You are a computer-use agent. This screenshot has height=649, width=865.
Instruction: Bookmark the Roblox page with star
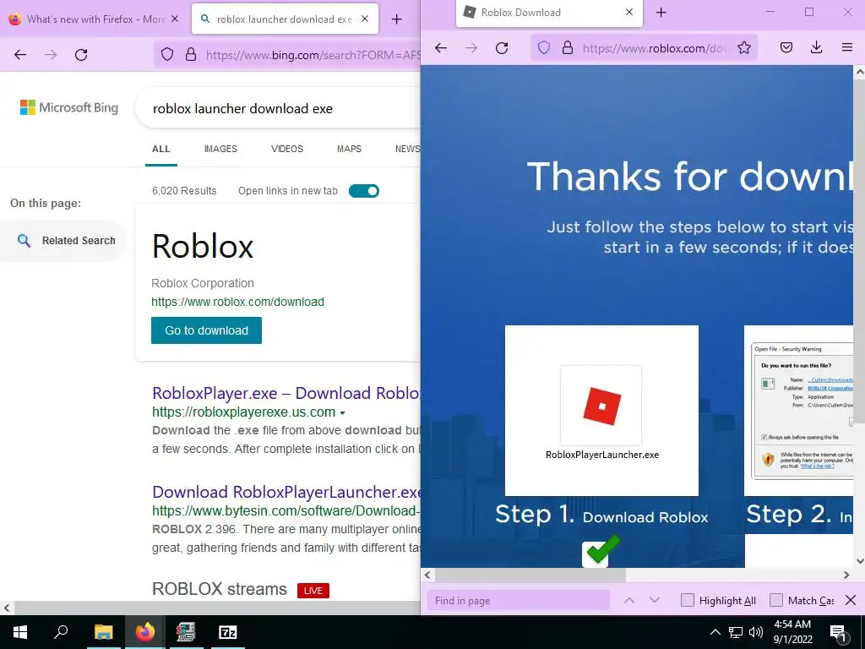pos(744,48)
